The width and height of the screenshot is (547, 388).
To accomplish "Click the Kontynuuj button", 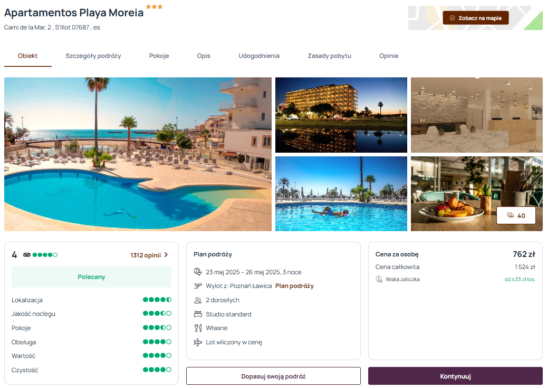I will tap(455, 376).
